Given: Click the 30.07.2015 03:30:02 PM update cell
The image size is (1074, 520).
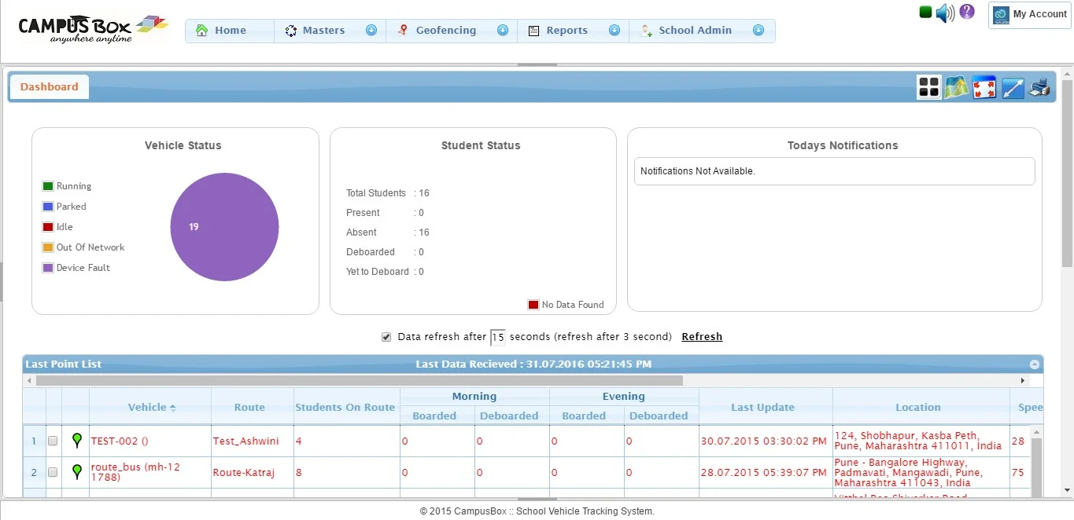Looking at the screenshot, I should point(766,441).
